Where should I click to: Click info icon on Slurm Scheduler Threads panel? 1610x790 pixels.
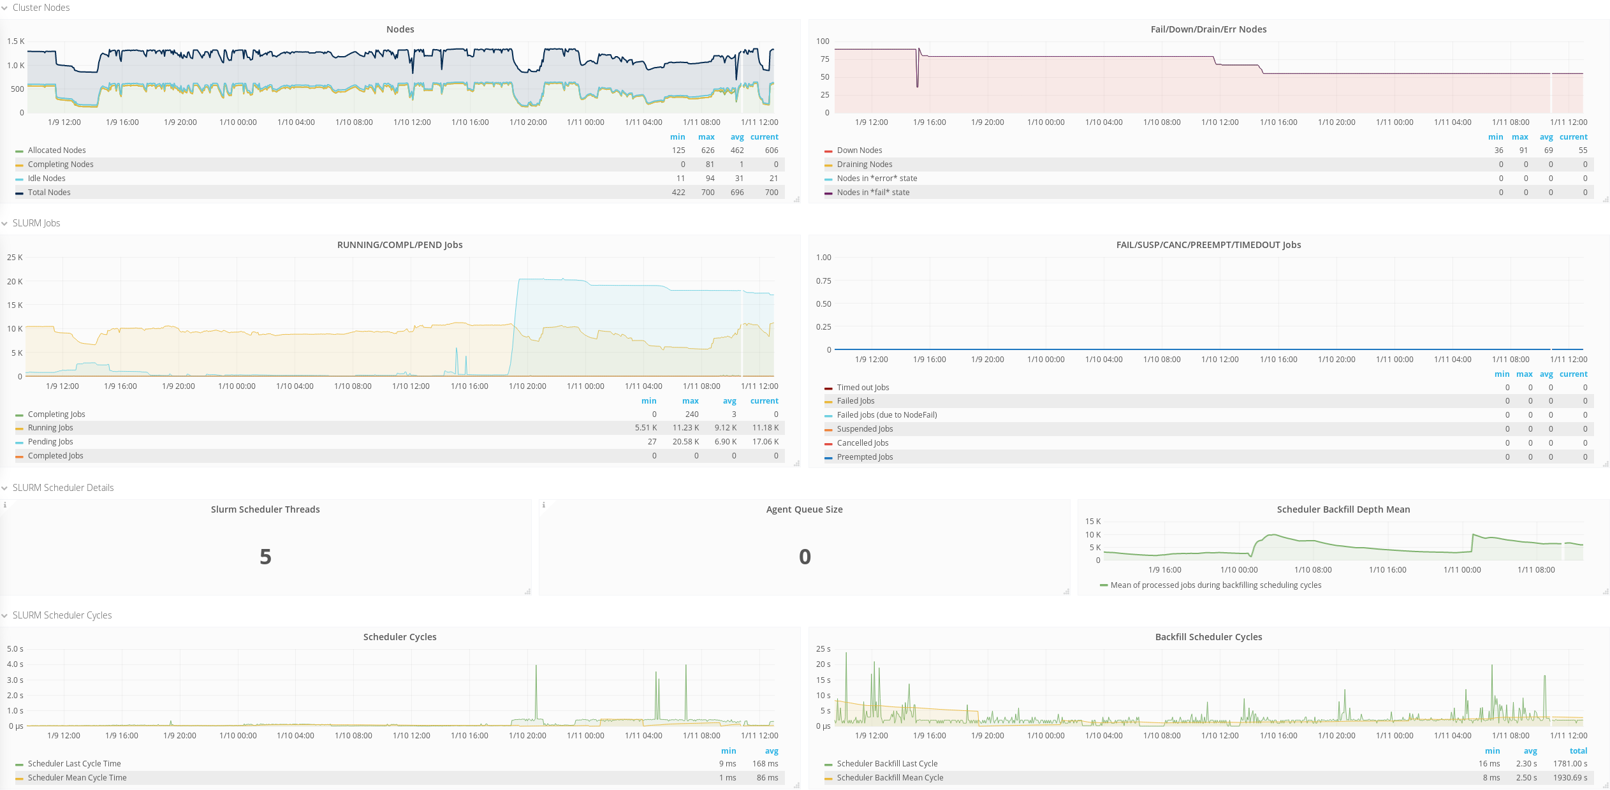[5, 505]
